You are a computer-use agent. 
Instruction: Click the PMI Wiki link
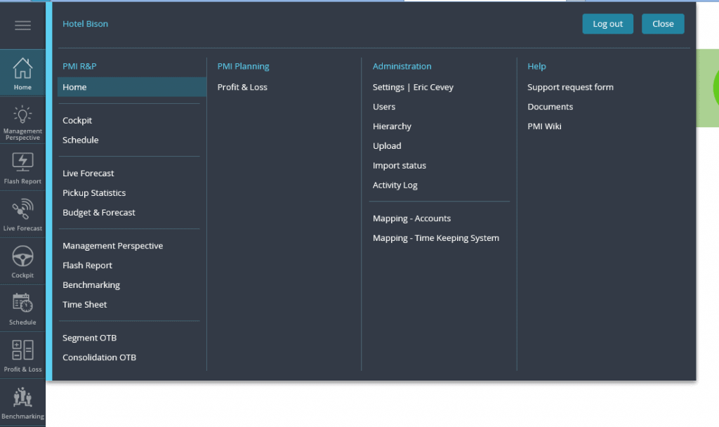(x=544, y=127)
